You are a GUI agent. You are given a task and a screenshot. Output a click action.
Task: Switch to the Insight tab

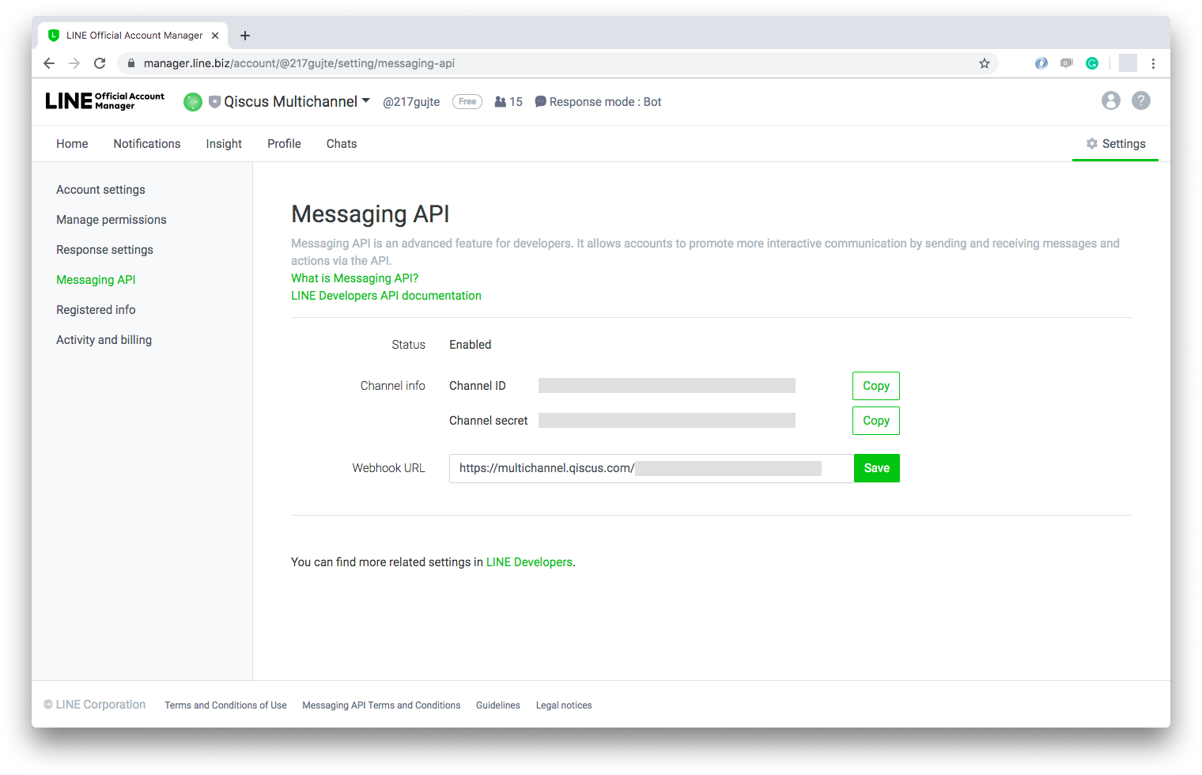click(224, 144)
